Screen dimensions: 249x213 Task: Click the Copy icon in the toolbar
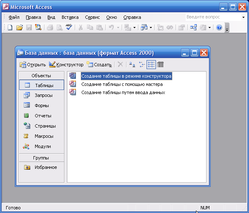click(x=90, y=27)
